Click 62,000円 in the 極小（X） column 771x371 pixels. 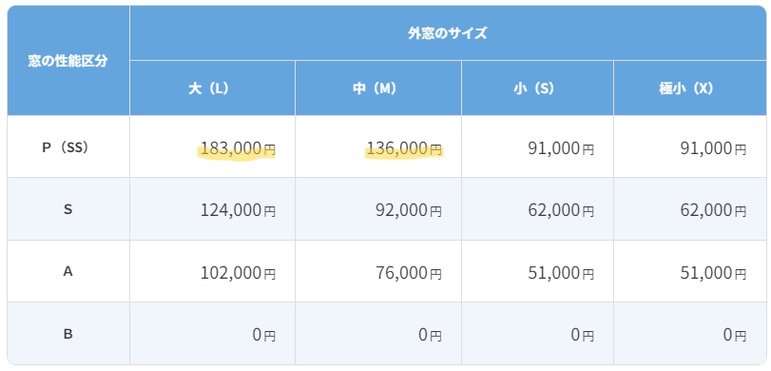[x=690, y=209]
